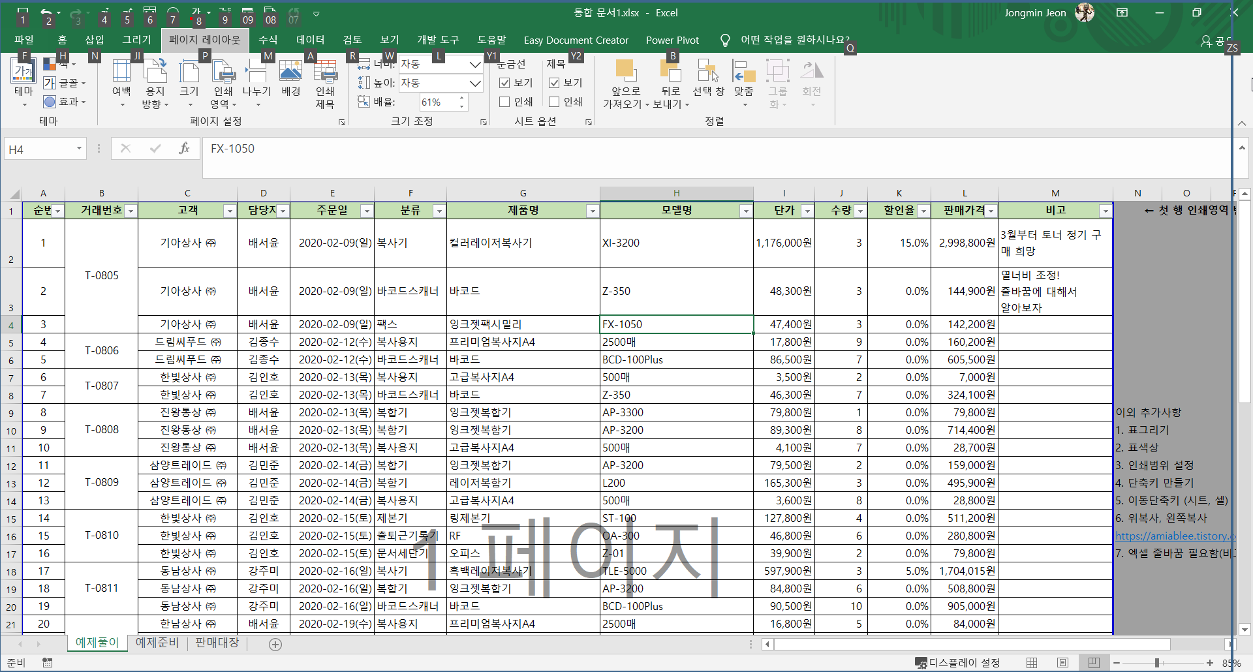
Task: Open filter dropdown for 비고 column
Action: (x=1105, y=211)
